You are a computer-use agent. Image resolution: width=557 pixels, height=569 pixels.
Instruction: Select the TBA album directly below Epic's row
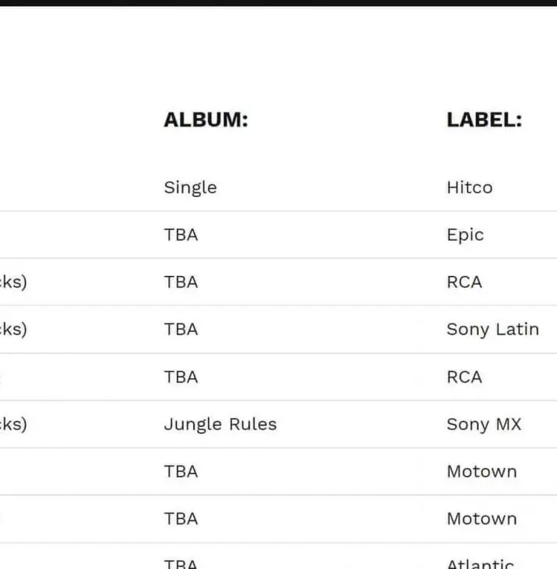pos(181,282)
